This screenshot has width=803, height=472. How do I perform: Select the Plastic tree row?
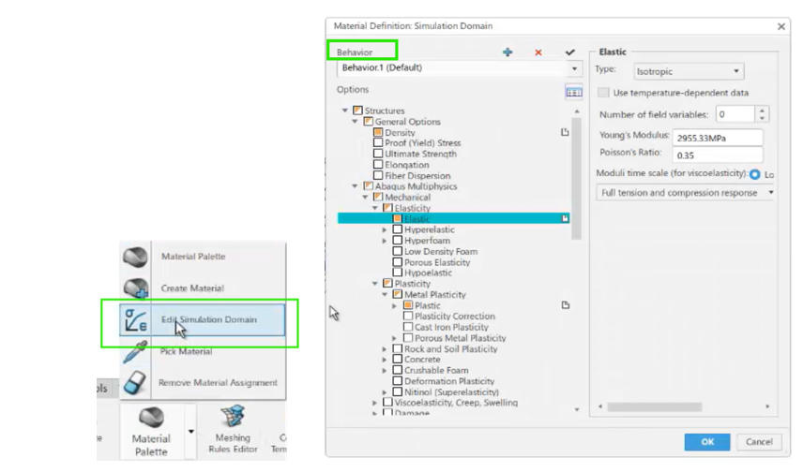427,305
